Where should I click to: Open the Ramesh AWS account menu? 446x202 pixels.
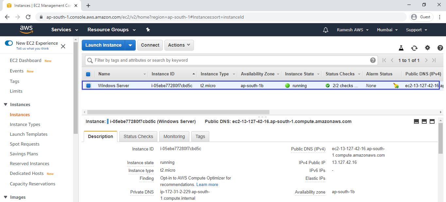click(x=353, y=30)
